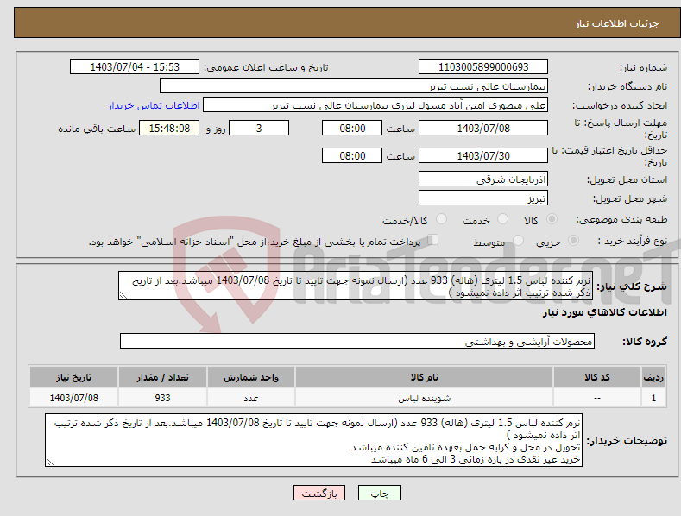The image size is (681, 516).
Task: Click the شماره نیاز number field
Action: coord(483,67)
